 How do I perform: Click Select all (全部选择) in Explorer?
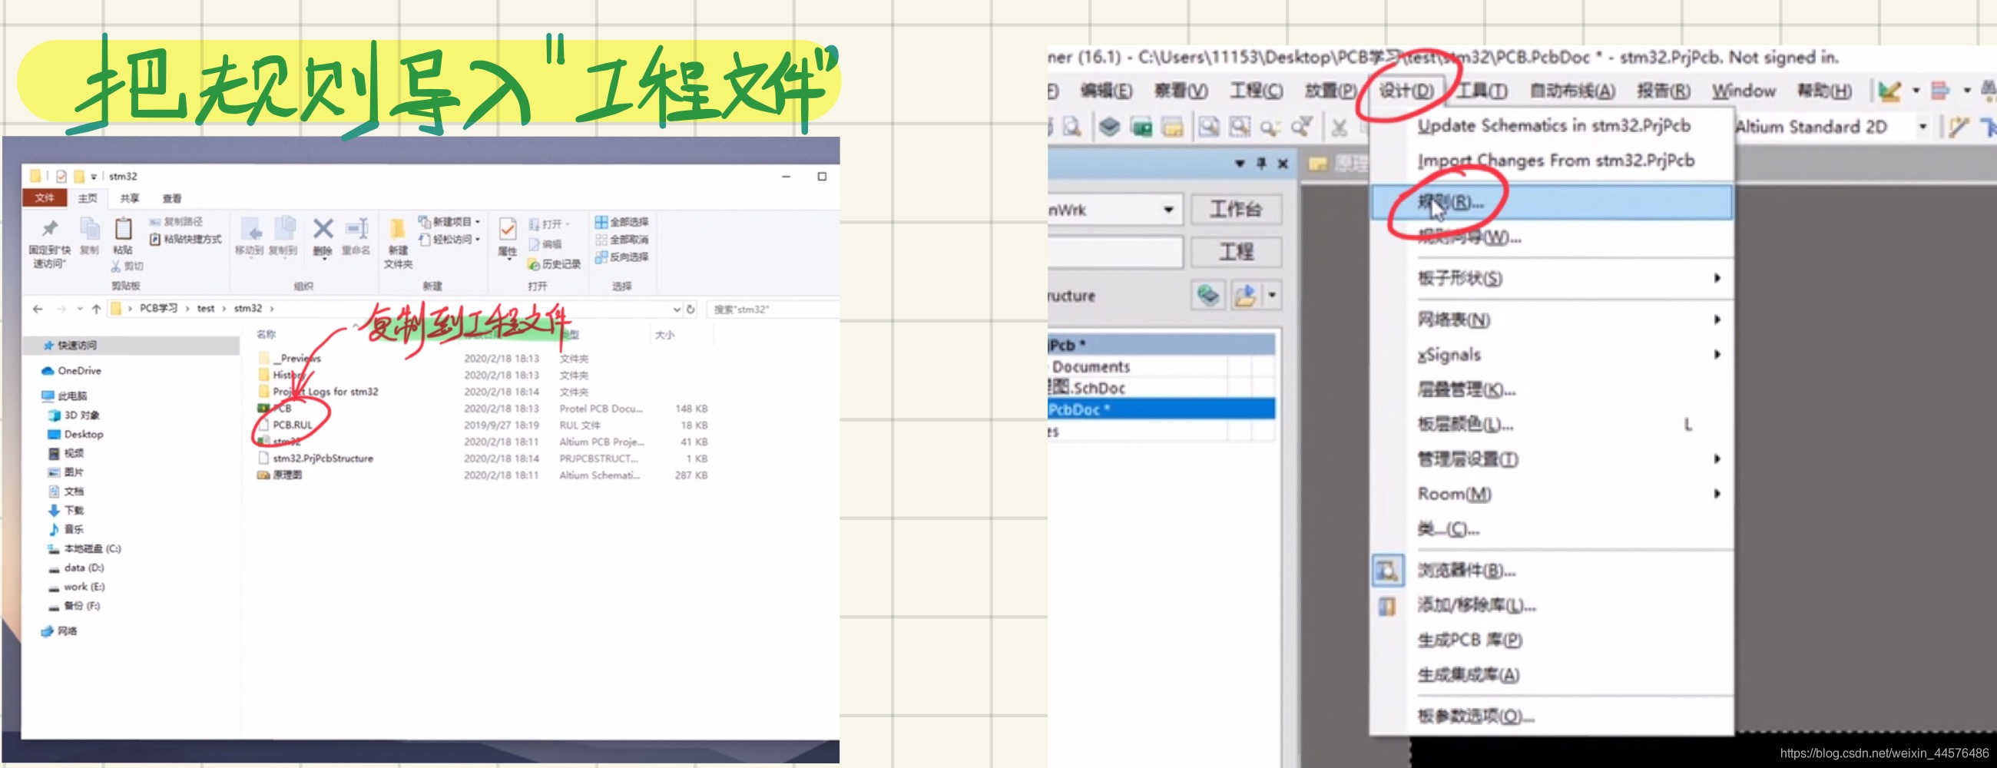[x=621, y=222]
